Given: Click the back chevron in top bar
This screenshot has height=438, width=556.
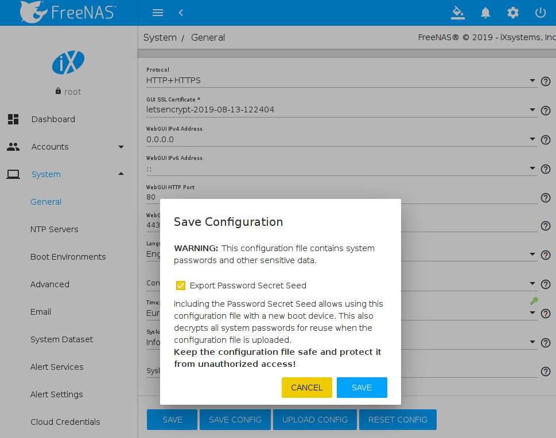Looking at the screenshot, I should tap(181, 13).
